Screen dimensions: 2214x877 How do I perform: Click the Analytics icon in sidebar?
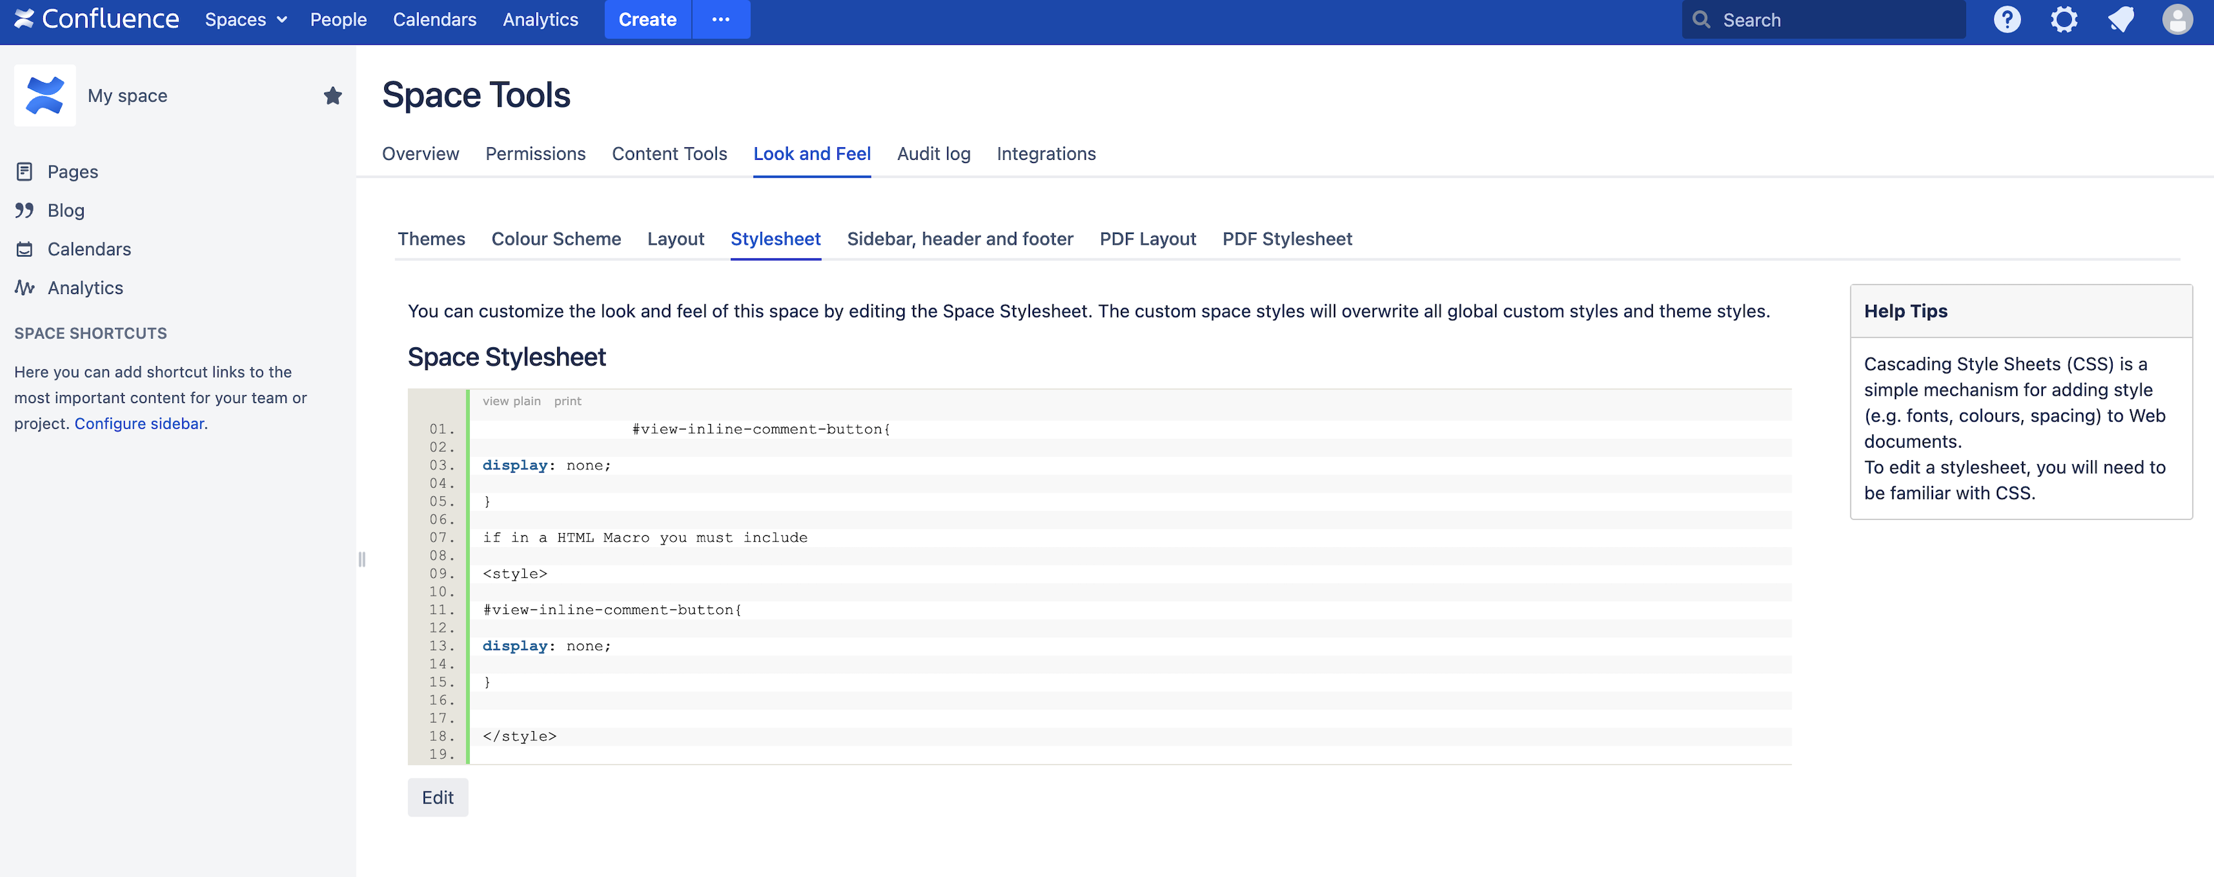[24, 288]
